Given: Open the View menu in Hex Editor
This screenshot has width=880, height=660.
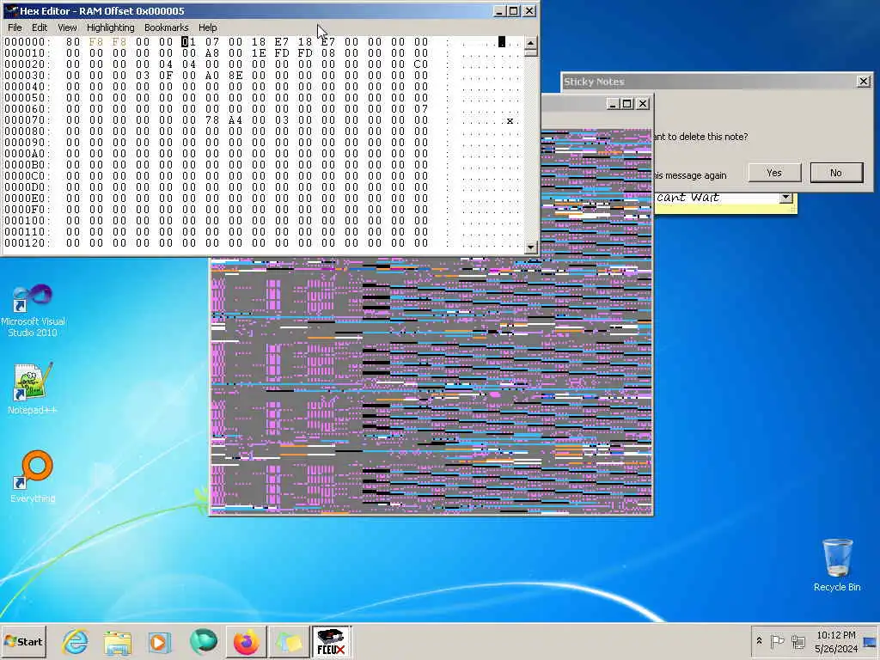Looking at the screenshot, I should point(67,27).
